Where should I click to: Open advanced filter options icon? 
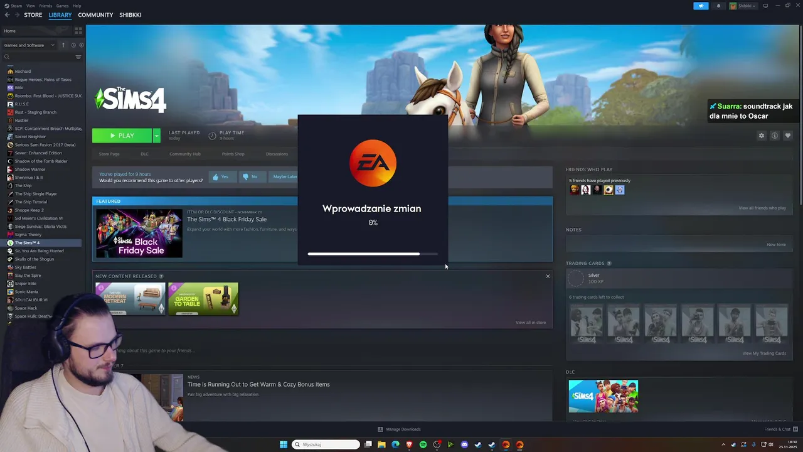click(78, 57)
